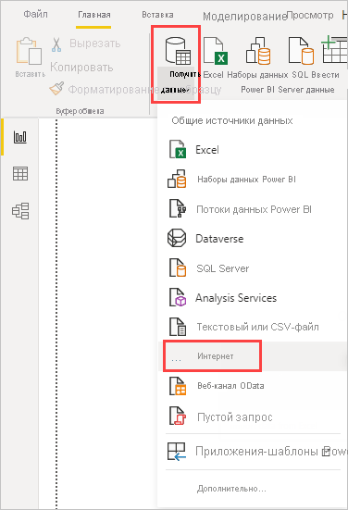Select Excel from common data sources
Viewport: 348px width, 510px height.
click(x=253, y=150)
